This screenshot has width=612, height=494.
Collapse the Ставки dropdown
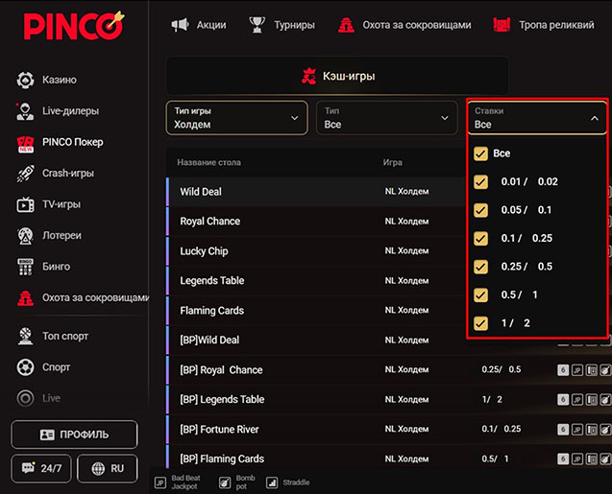tap(537, 118)
